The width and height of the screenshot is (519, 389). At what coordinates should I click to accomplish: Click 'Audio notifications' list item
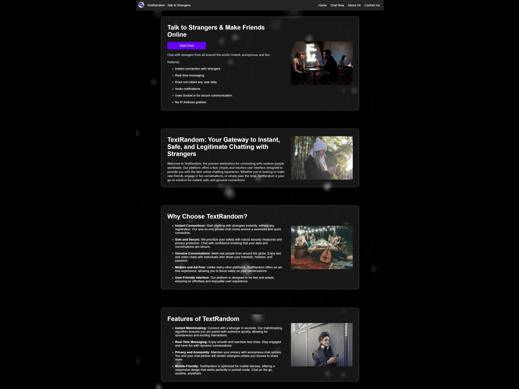187,89
